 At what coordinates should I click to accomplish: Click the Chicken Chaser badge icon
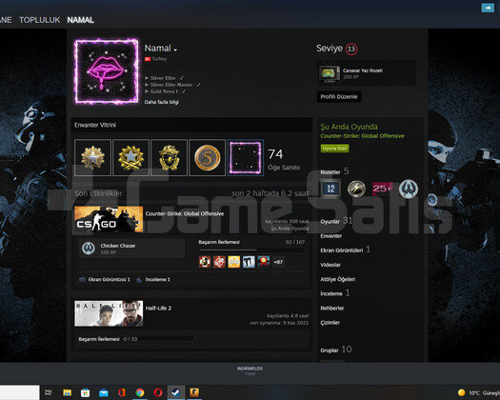tap(89, 249)
